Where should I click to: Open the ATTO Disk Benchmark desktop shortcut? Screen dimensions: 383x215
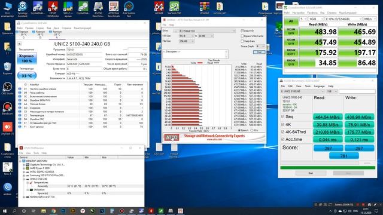[x=114, y=10]
